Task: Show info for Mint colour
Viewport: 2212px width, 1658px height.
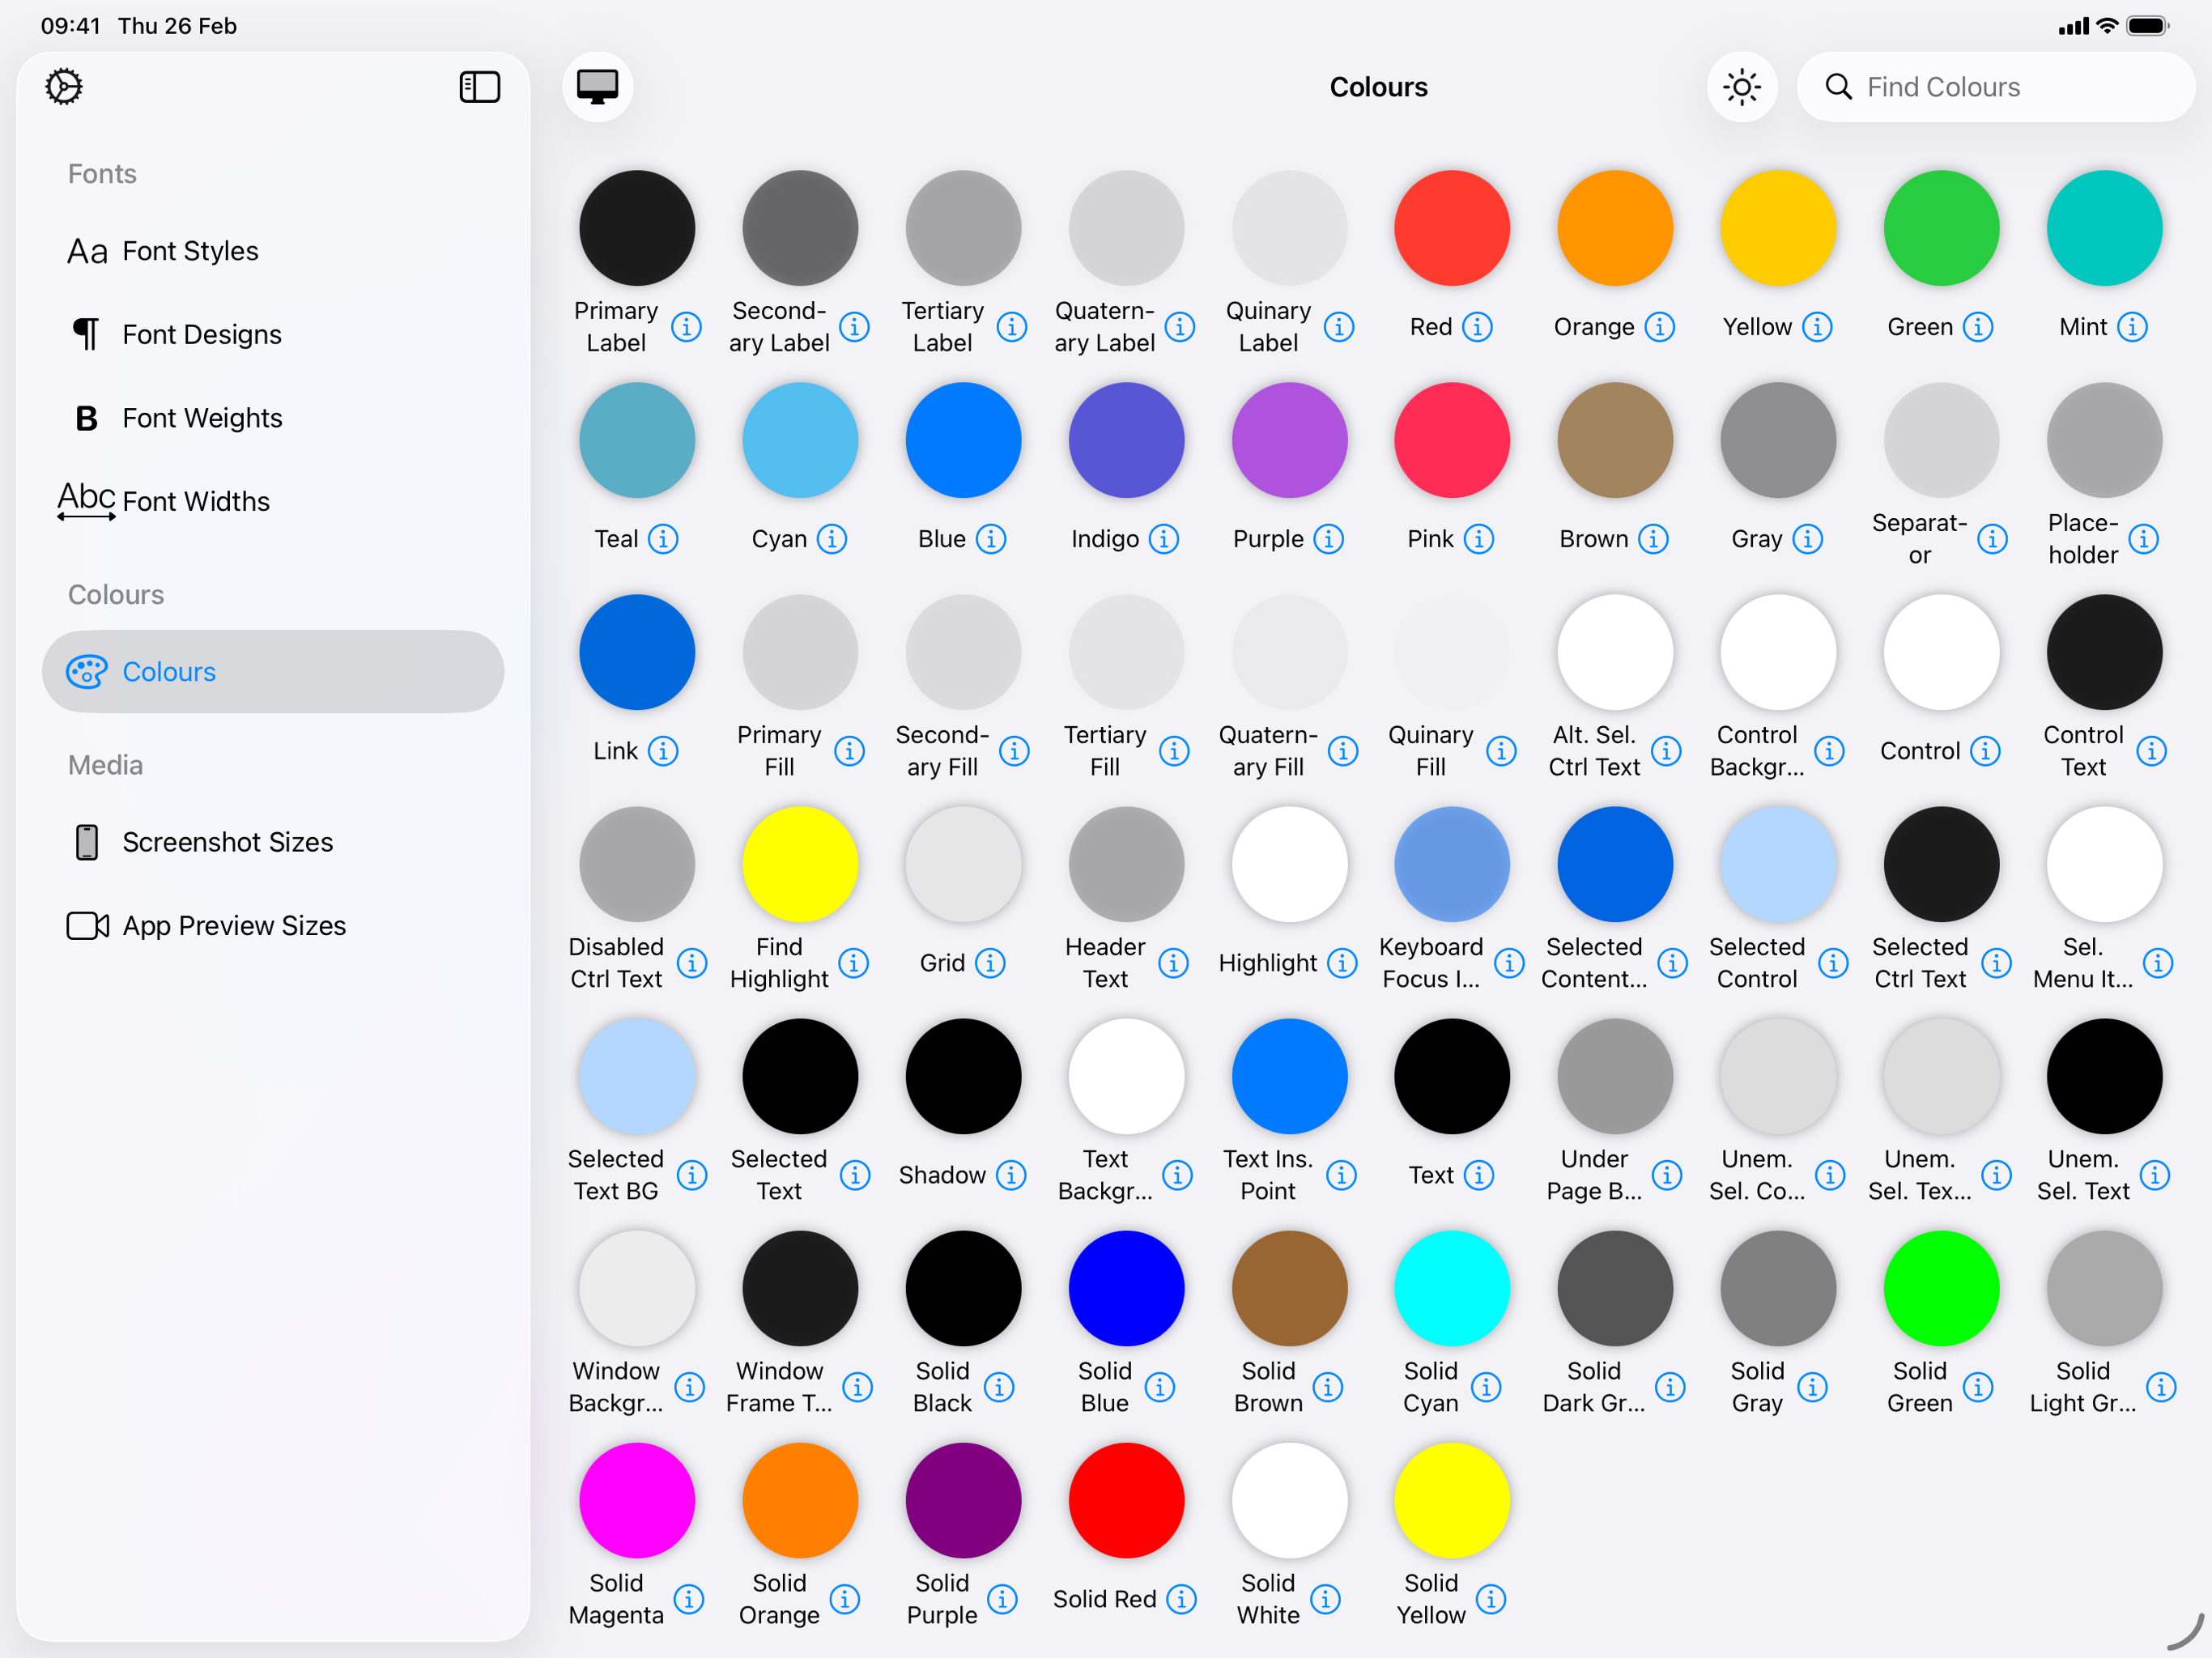Action: pyautogui.click(x=2132, y=327)
